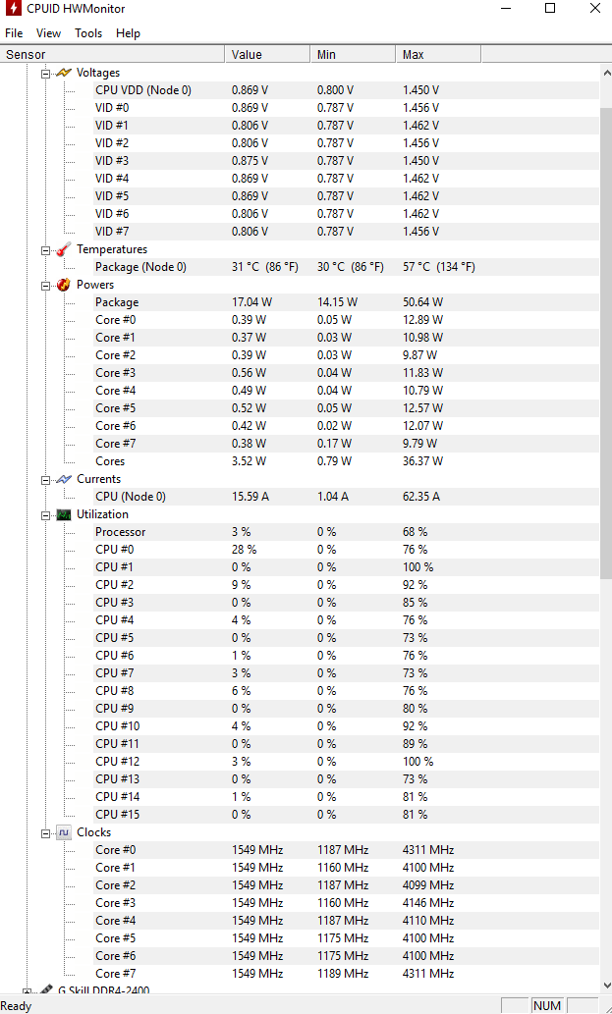Click the Clocks square-wave icon
The image size is (612, 1014).
pyautogui.click(x=64, y=832)
